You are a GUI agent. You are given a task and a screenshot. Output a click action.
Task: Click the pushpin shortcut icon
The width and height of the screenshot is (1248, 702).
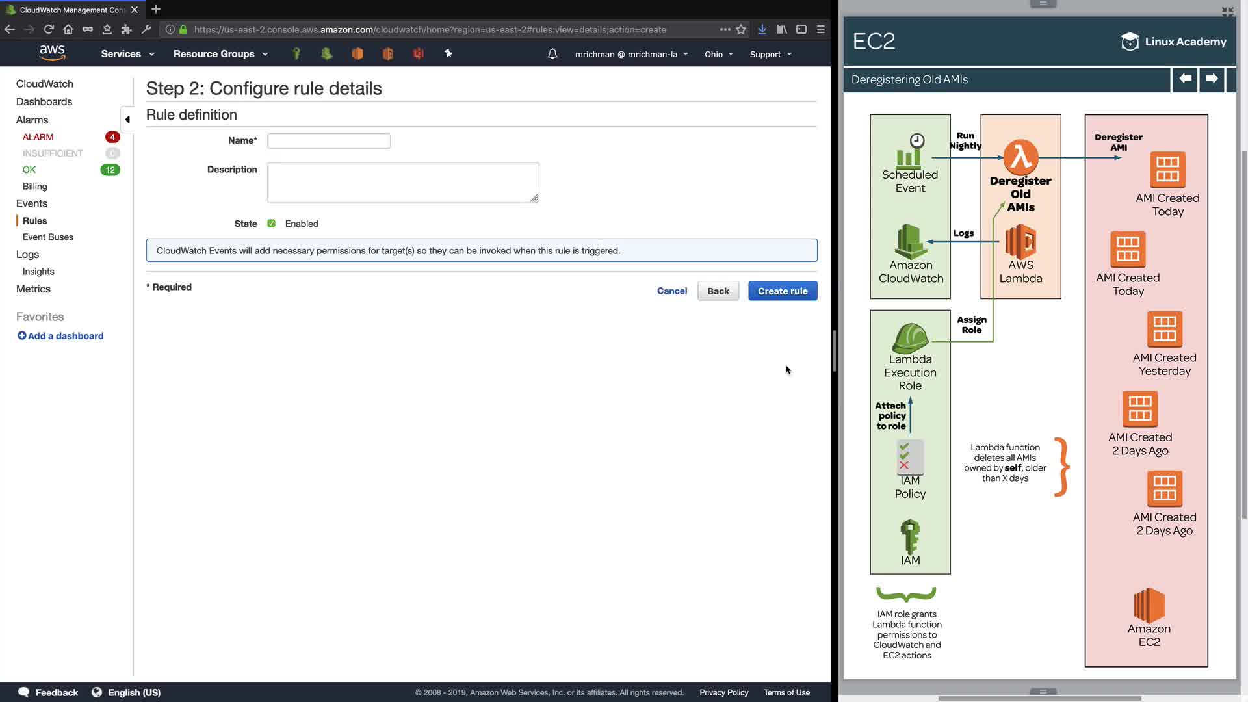point(448,54)
